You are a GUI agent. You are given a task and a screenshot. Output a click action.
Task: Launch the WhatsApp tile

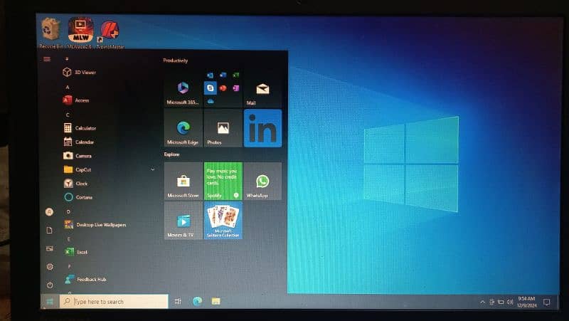262,181
